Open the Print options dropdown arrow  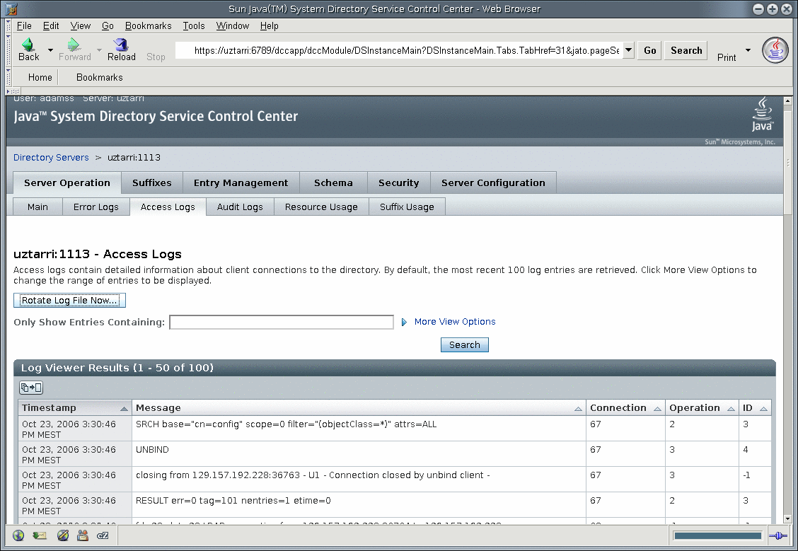coord(748,50)
